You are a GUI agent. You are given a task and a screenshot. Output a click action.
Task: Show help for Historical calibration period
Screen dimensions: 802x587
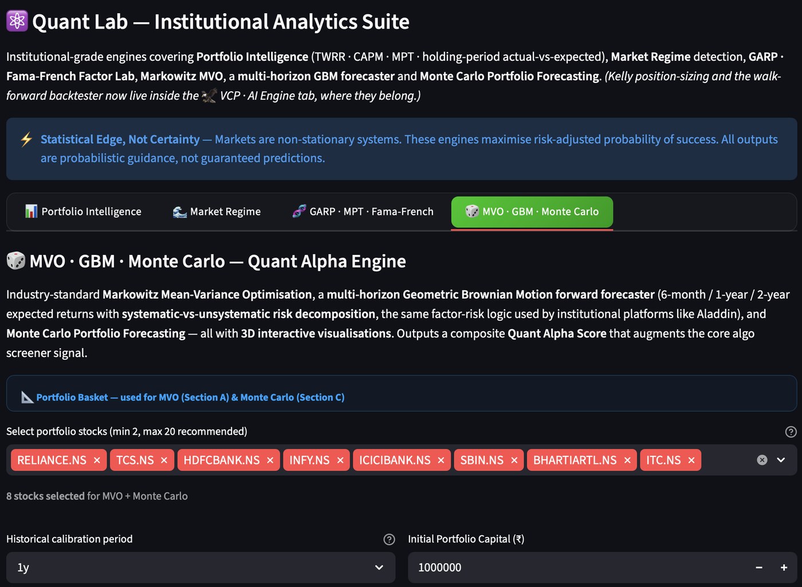tap(389, 539)
